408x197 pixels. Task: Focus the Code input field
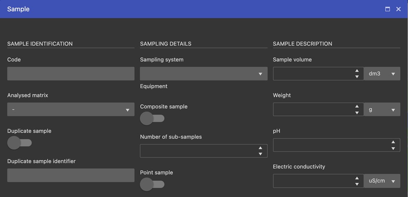click(x=71, y=74)
